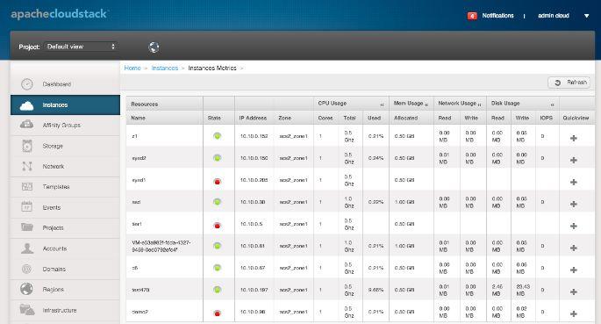Click the Network sidebar icon

pos(27,166)
